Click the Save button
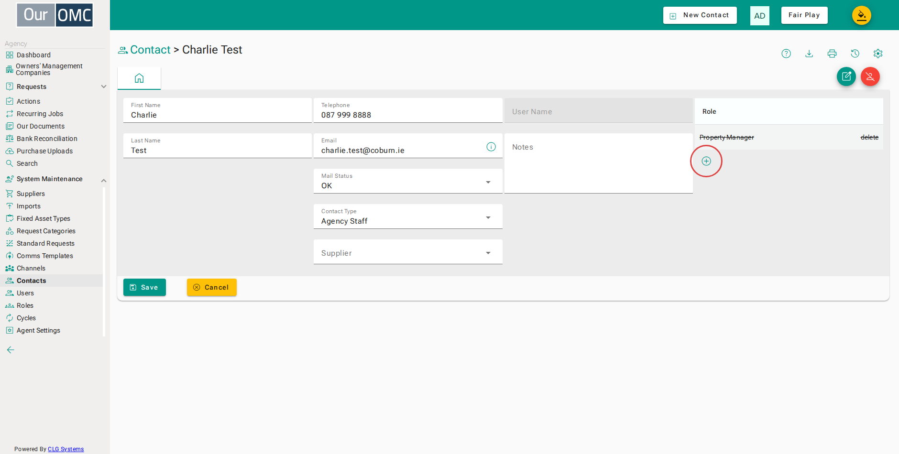 144,287
